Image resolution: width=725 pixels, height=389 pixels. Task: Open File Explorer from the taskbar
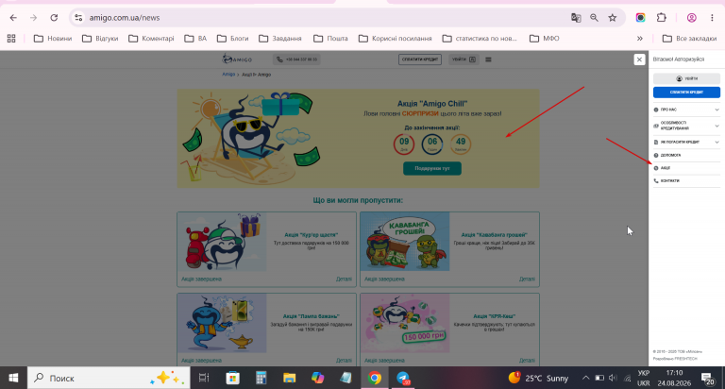coord(290,378)
